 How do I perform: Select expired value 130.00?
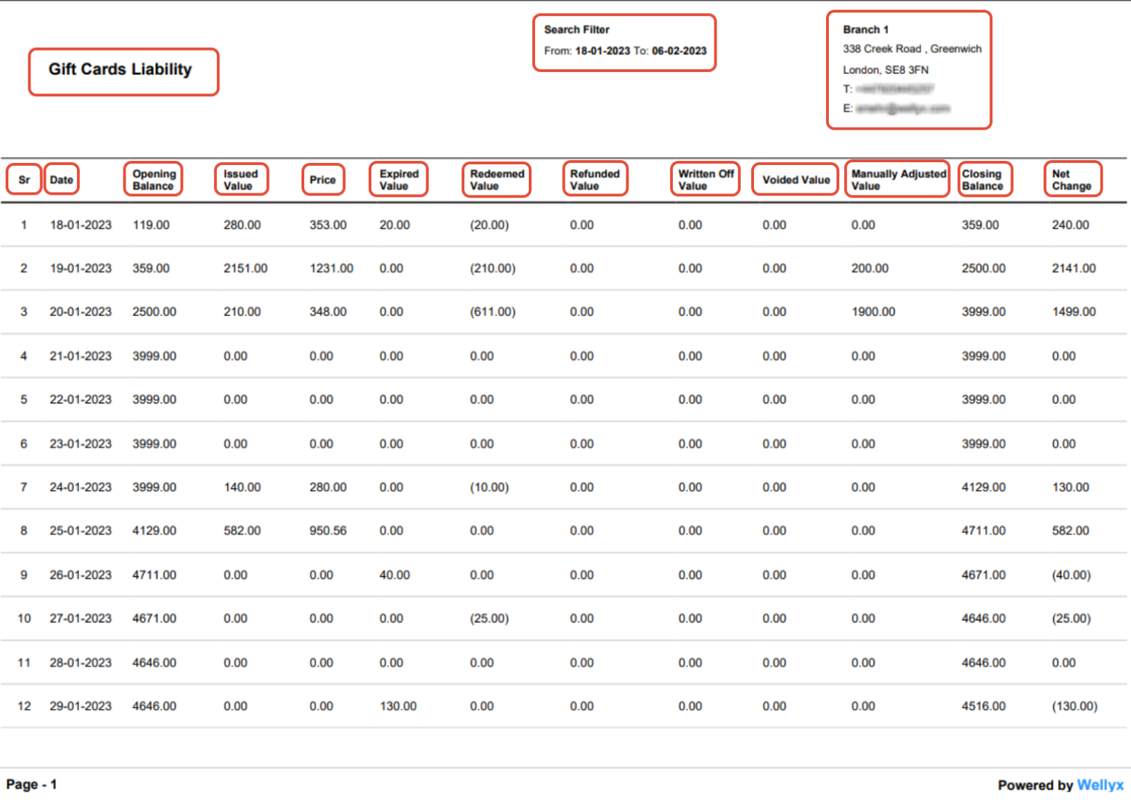tap(398, 706)
